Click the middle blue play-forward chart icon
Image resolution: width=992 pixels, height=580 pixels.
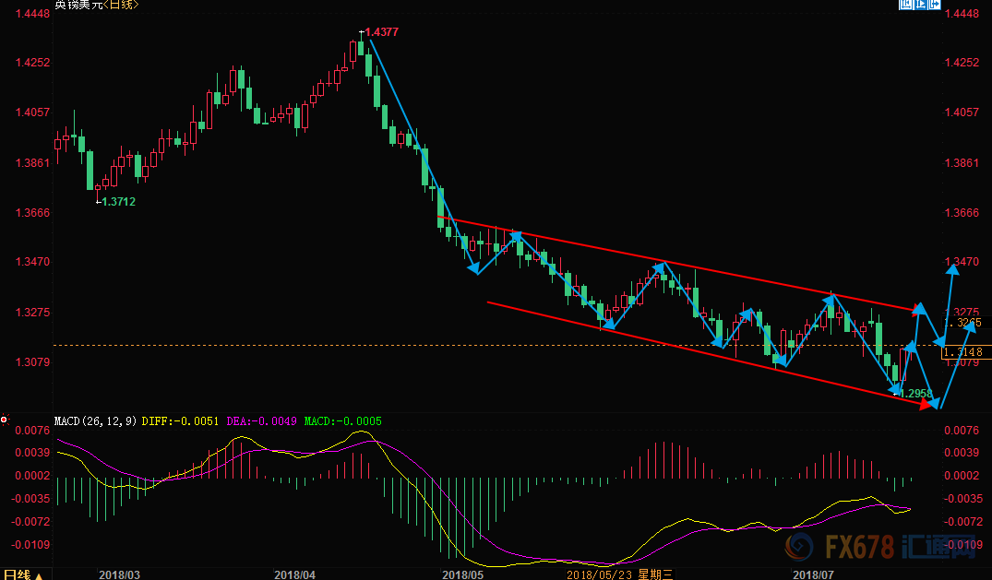click(920, 4)
